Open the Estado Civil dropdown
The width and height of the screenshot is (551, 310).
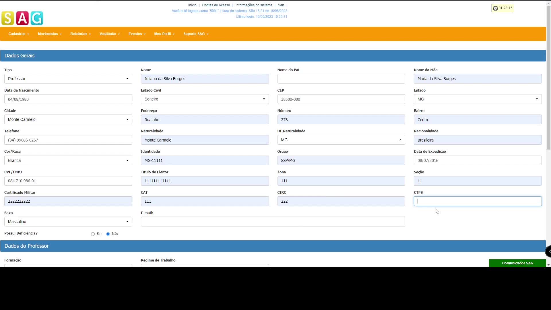(x=205, y=99)
